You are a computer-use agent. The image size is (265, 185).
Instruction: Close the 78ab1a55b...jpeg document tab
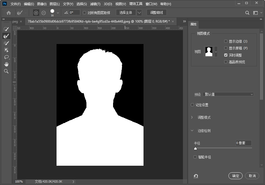[173, 21]
